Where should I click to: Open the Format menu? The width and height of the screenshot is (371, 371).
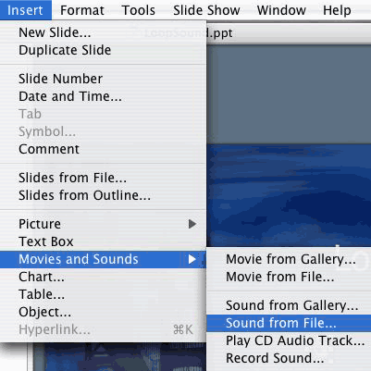82,10
